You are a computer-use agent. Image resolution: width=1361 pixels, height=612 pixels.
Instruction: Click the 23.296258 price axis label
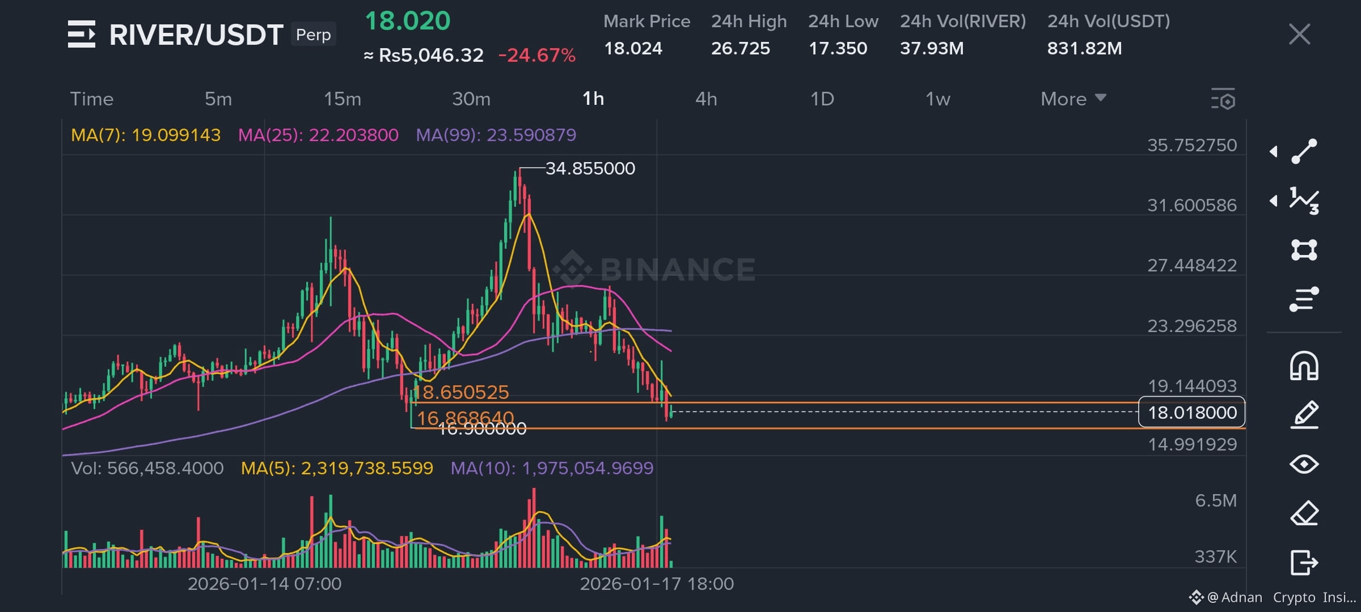[1192, 326]
